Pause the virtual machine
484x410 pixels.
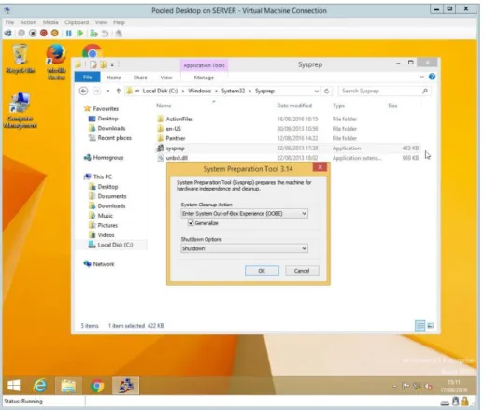[68, 34]
